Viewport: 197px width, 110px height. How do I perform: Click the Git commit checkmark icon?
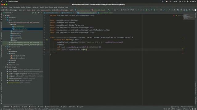click(x=167, y=10)
